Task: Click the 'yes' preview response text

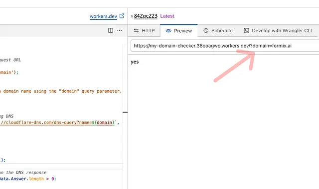Action: click(135, 62)
